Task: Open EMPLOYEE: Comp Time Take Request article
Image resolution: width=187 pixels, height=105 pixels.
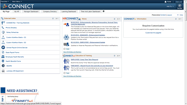Action: tap(84, 60)
